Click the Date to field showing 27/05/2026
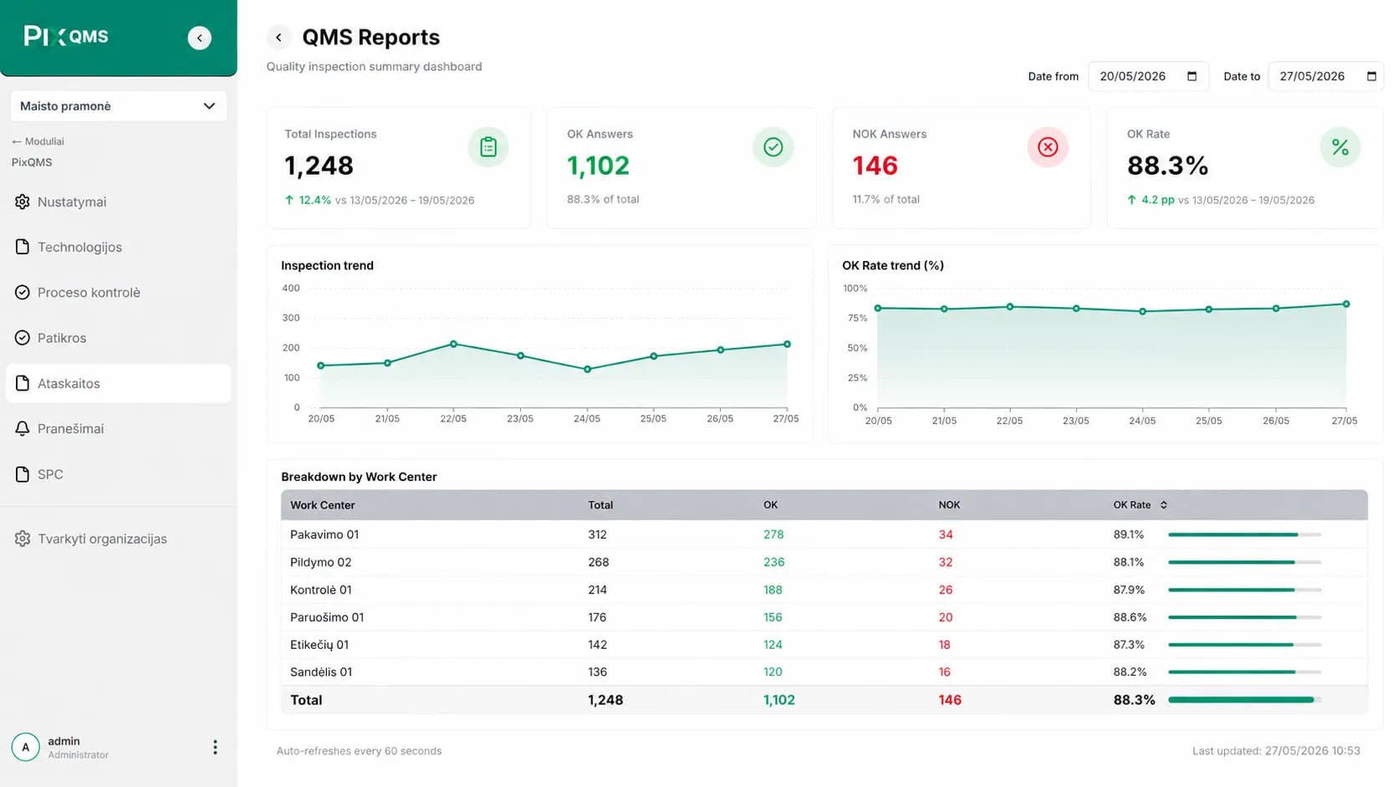1398x787 pixels. (x=1326, y=76)
